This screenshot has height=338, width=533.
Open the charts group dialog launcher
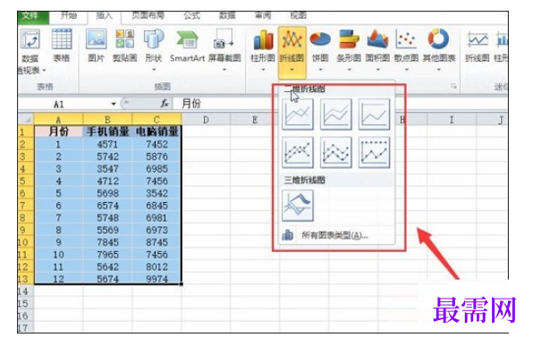coord(453,87)
